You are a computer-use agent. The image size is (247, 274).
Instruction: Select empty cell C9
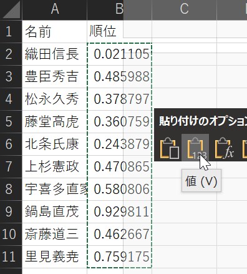coord(185,211)
